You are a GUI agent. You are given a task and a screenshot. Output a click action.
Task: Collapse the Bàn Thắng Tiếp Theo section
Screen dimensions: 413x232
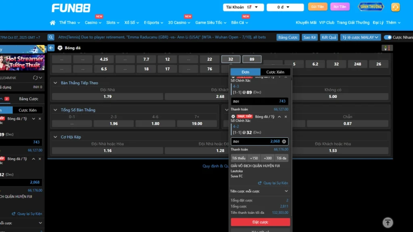pyautogui.click(x=55, y=83)
